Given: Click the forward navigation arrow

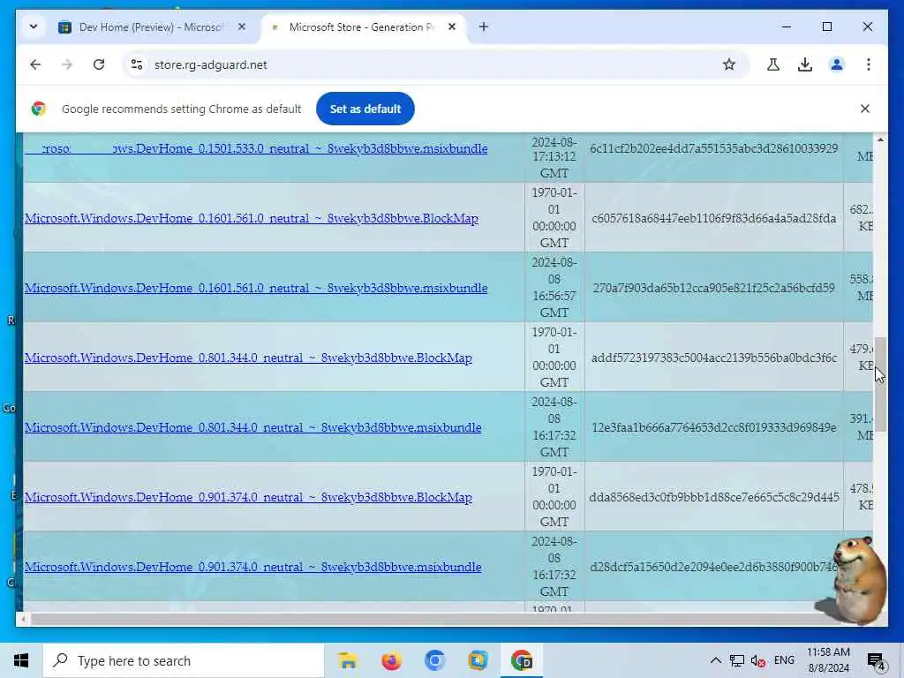Looking at the screenshot, I should 67,64.
